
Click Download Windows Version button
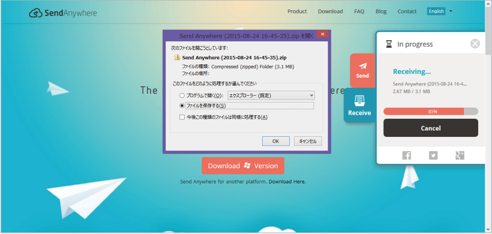pyautogui.click(x=243, y=166)
